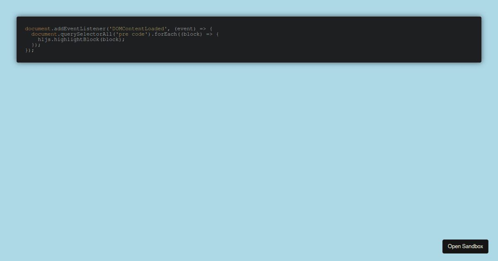Select the document keyword on the second line
The image size is (498, 261).
44,34
